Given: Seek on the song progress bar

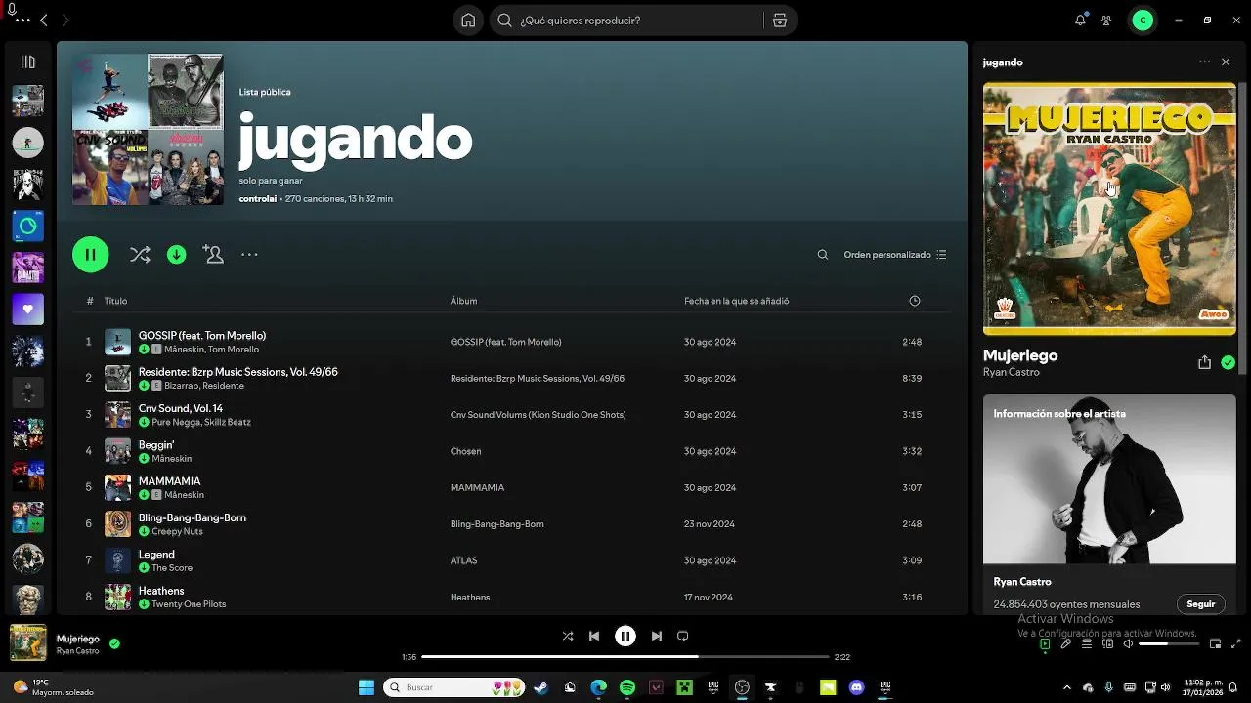Looking at the screenshot, I should tap(625, 657).
